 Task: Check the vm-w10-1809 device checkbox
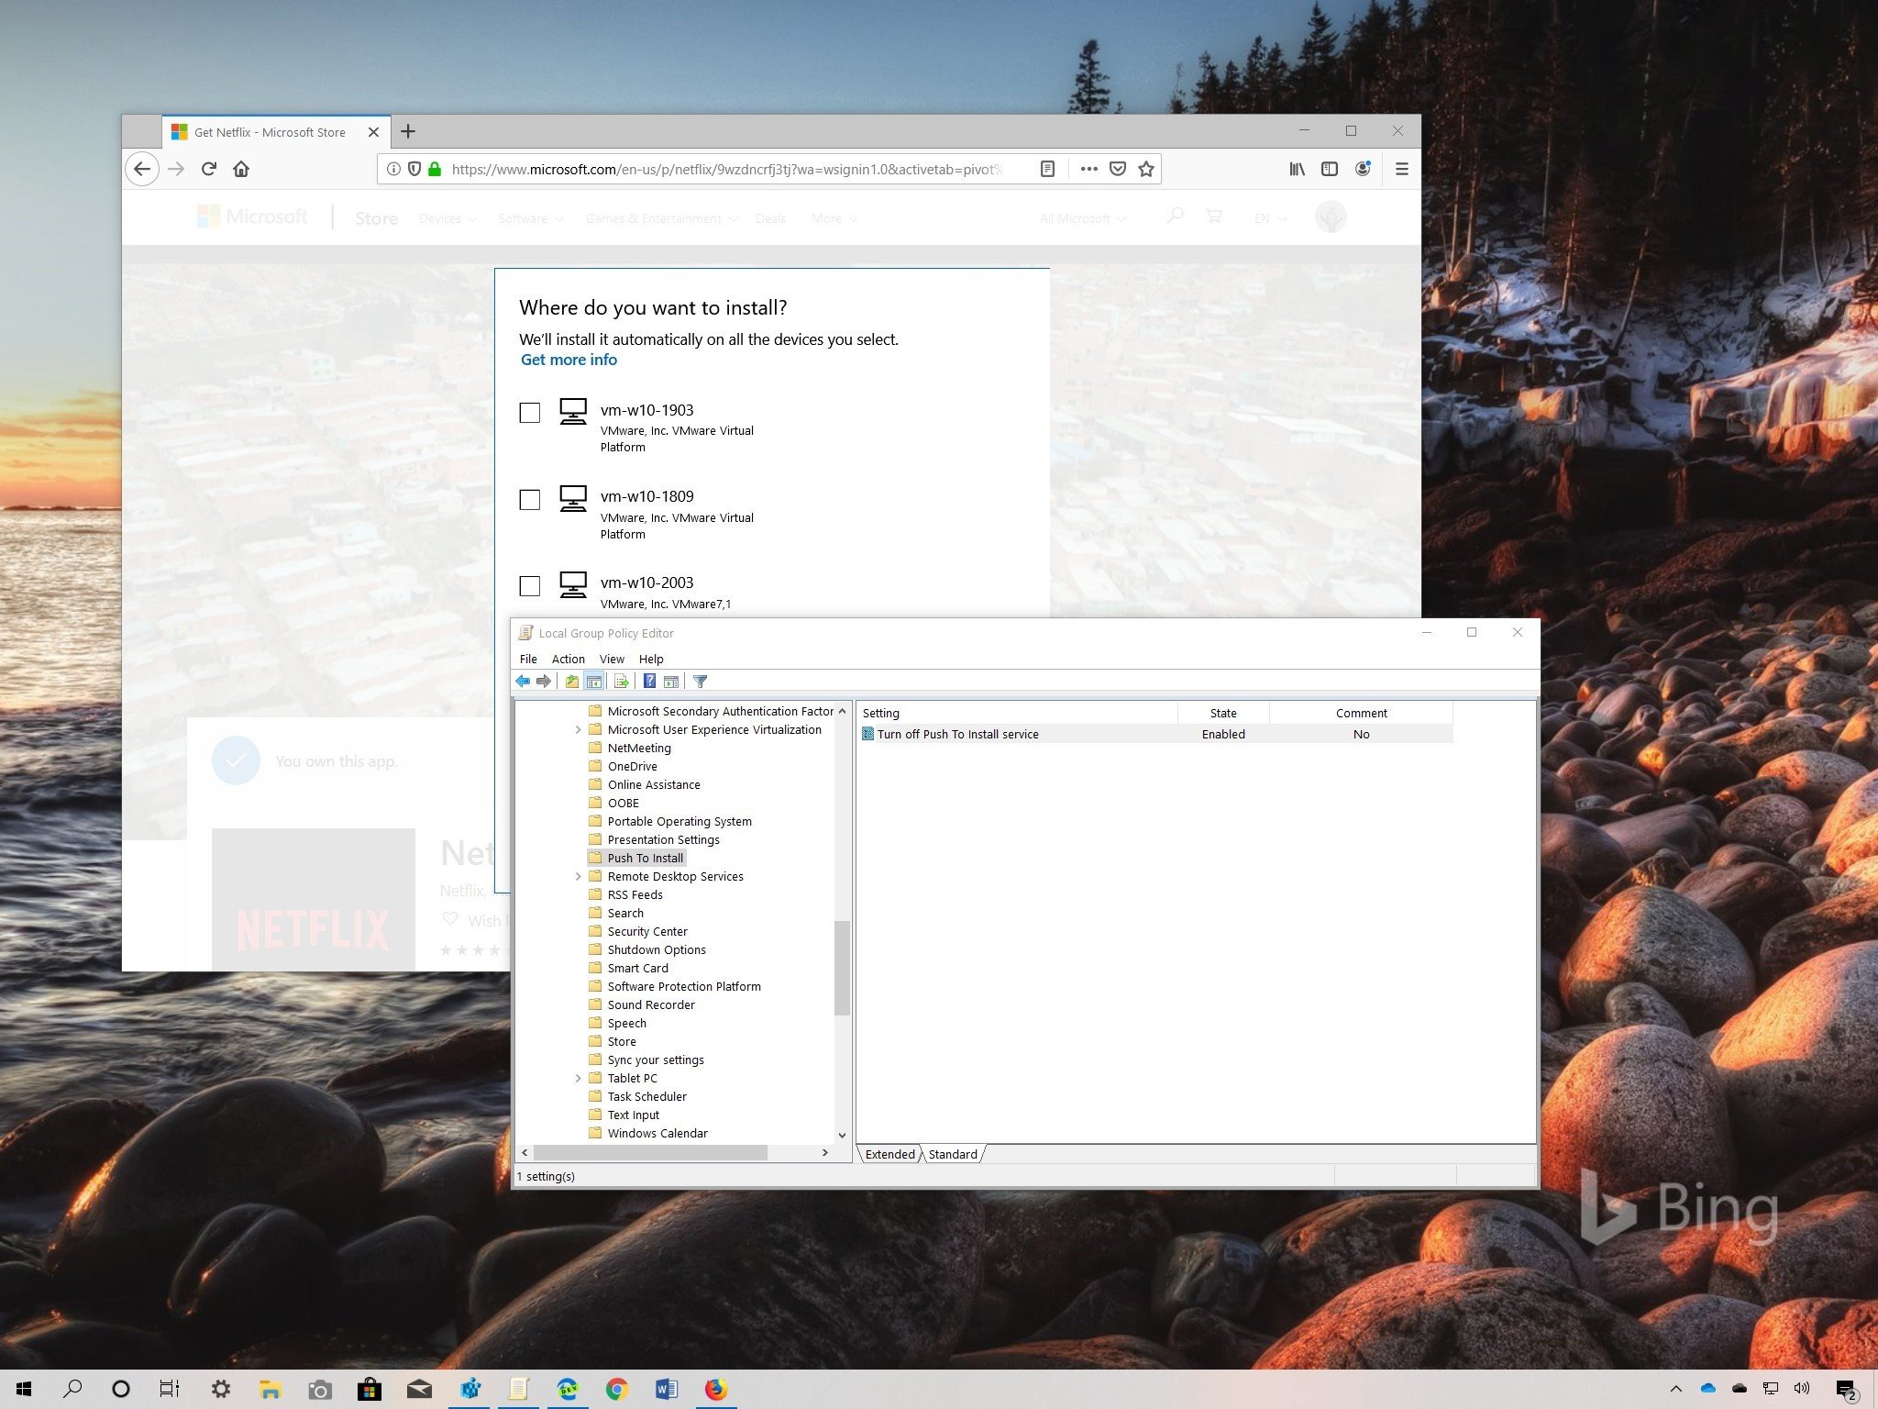point(531,499)
